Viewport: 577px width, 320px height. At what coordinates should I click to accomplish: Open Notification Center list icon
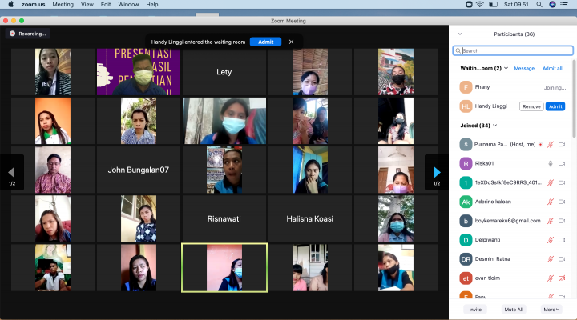564,5
